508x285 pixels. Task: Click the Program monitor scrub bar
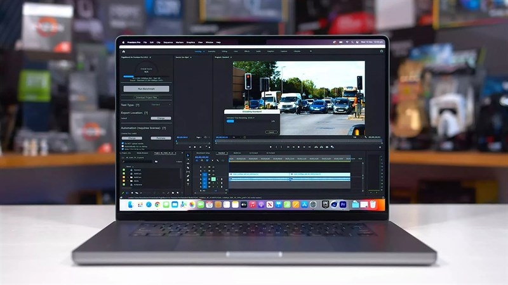(298, 141)
